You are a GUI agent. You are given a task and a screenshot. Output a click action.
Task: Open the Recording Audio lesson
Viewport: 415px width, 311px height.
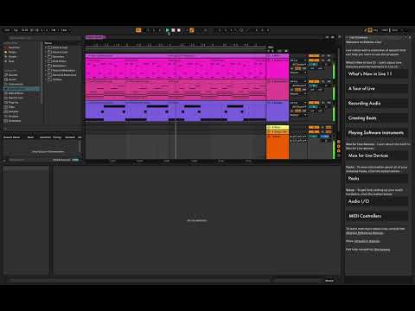377,103
